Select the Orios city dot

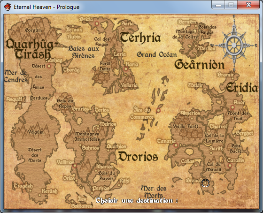(76, 181)
